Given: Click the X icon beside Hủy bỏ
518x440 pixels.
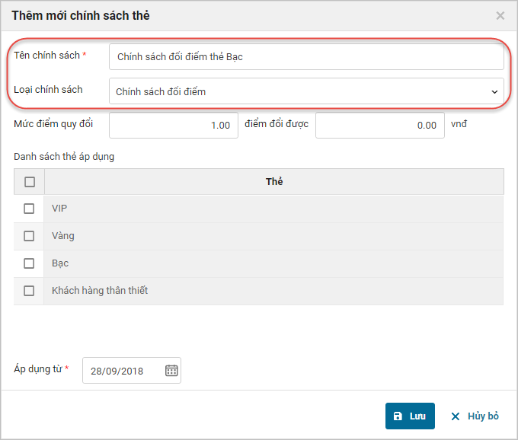Looking at the screenshot, I should (456, 416).
